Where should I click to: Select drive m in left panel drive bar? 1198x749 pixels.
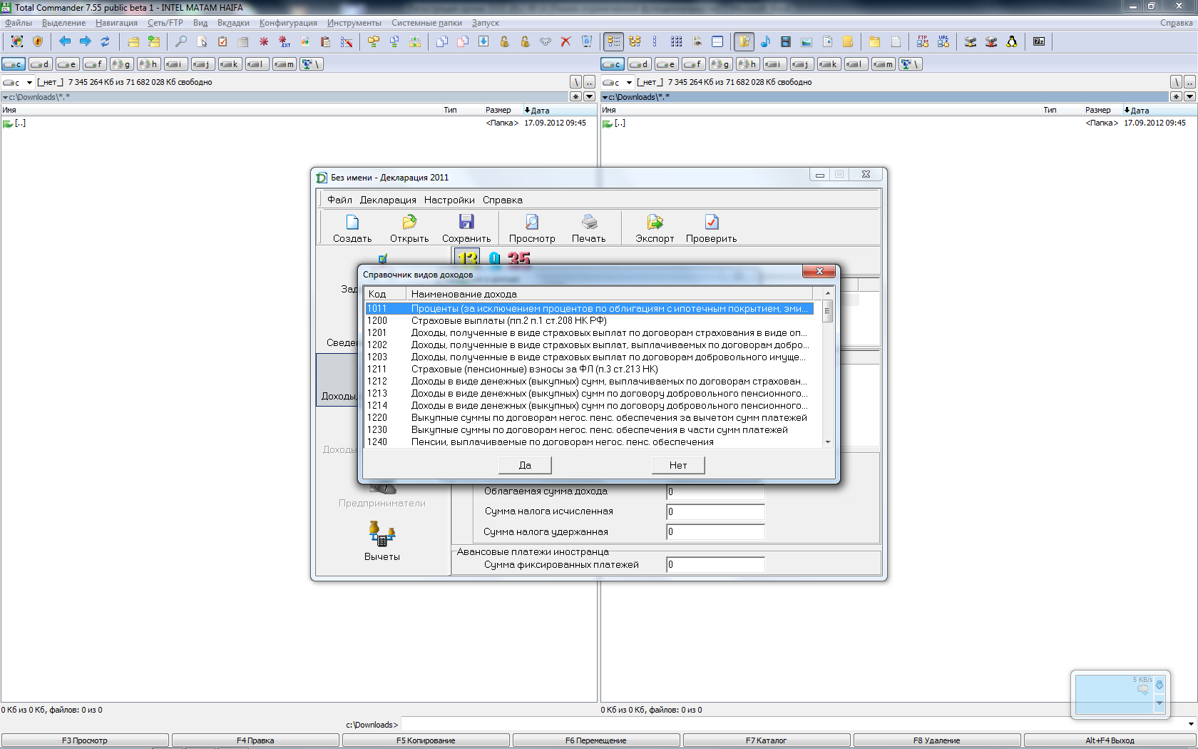click(285, 64)
